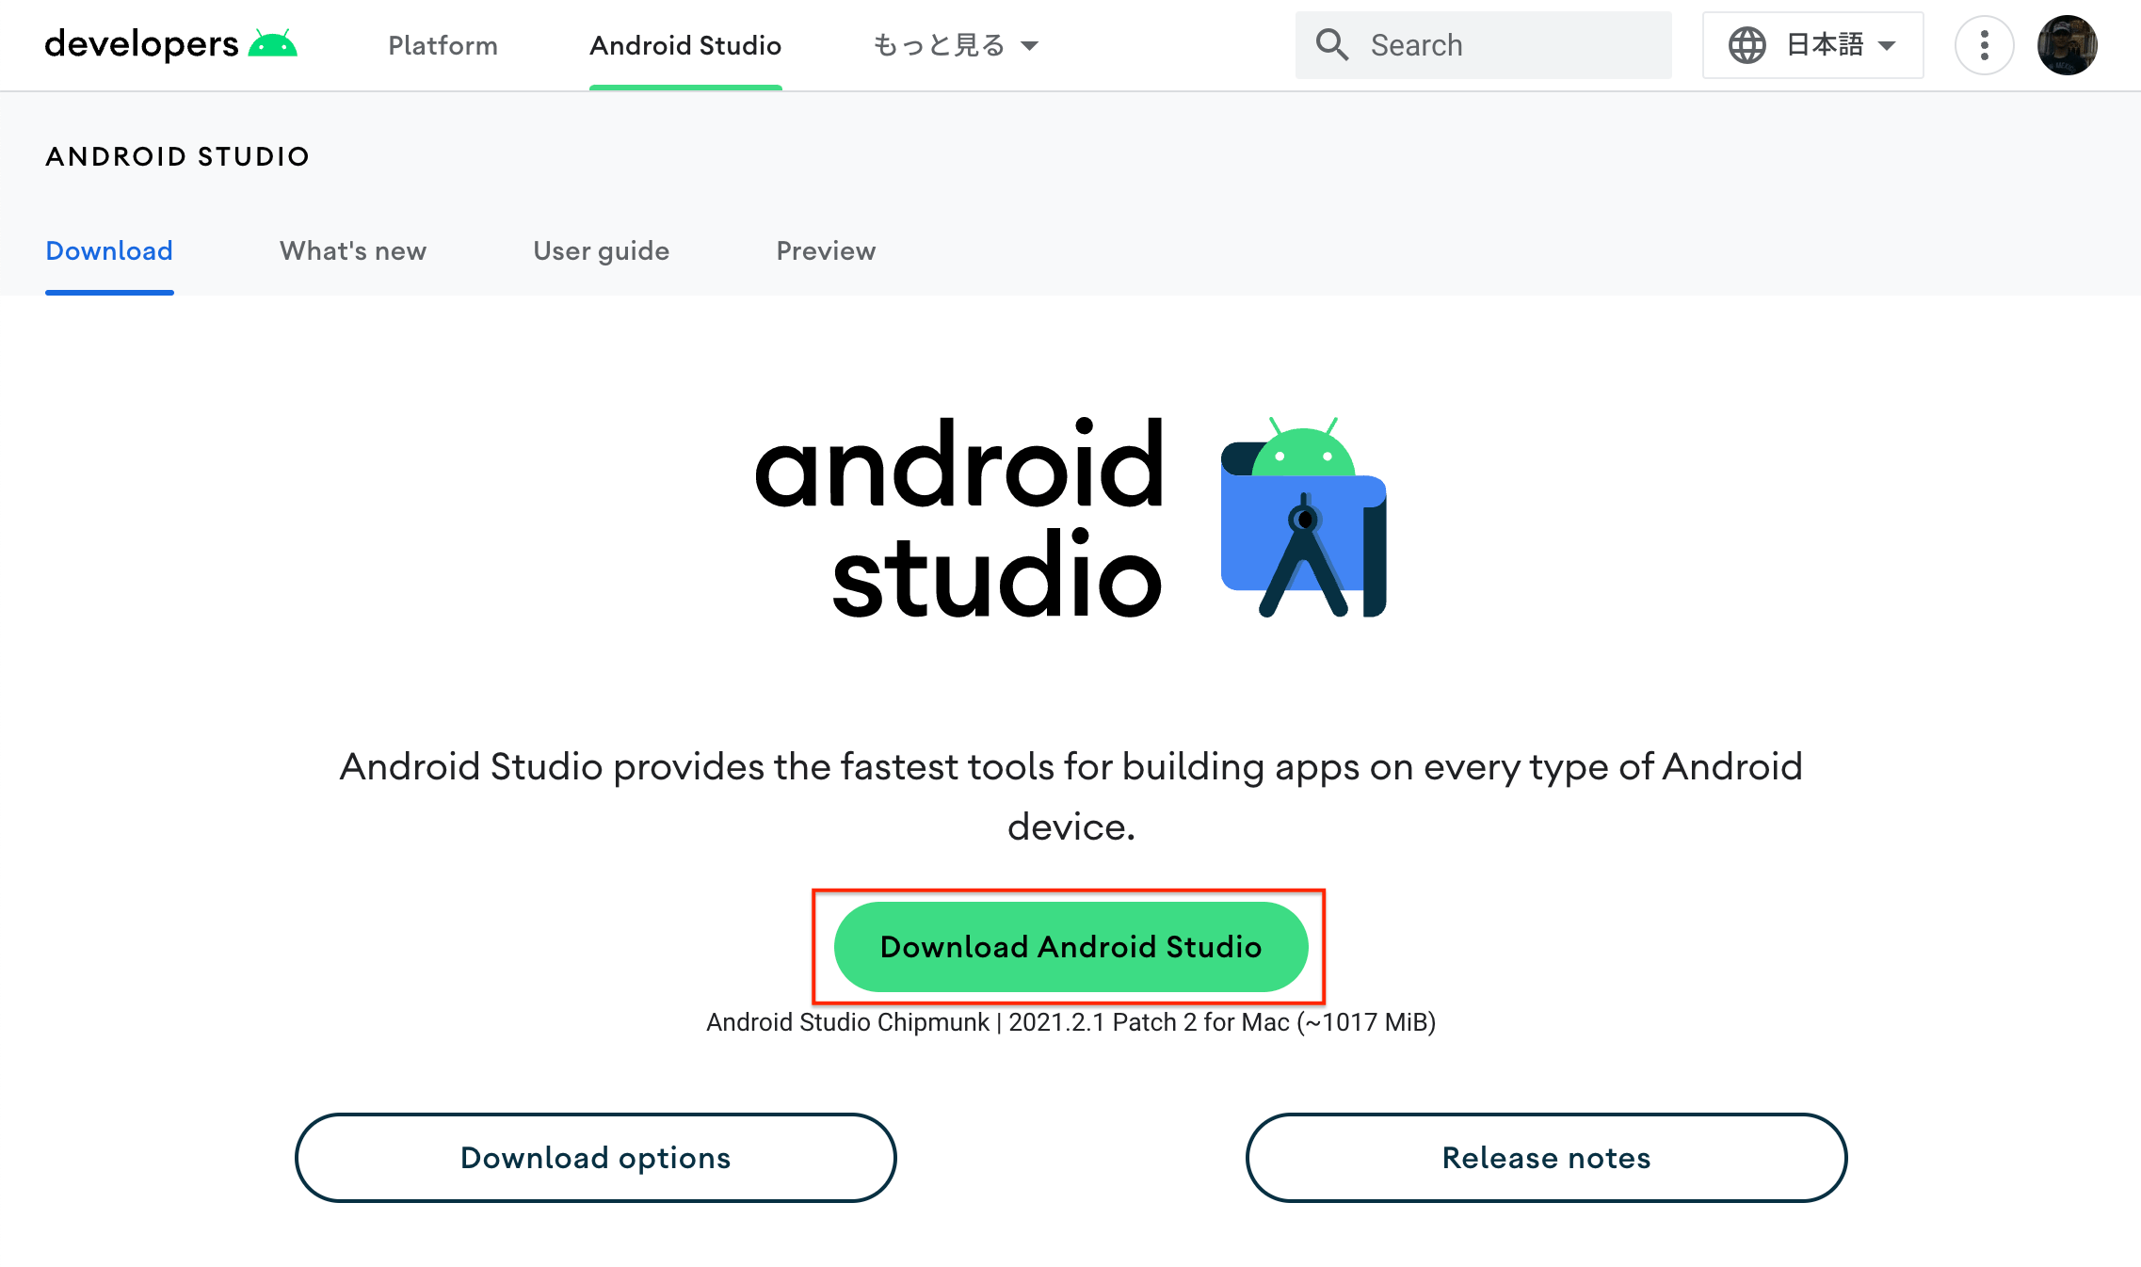This screenshot has width=2141, height=1267.
Task: Click the Chipmunk 2021.2.1 Patch 2 version text
Action: (x=1070, y=1022)
